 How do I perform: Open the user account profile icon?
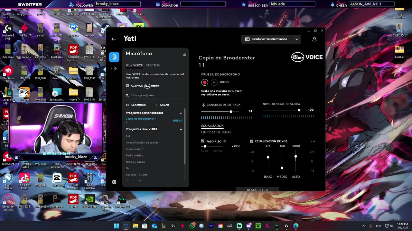[314, 39]
